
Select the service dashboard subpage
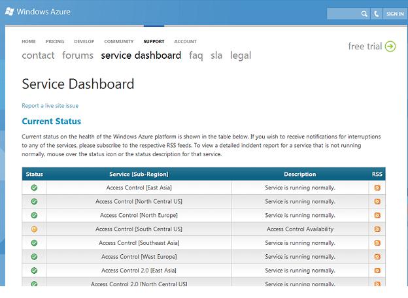click(x=141, y=56)
